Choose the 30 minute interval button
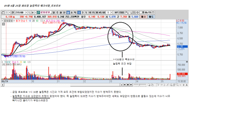This screenshot has height=134, width=234. 97,13
